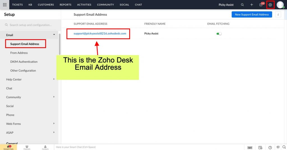
Task: Click the EMAIL FETCHING column header
Action: [x=218, y=24]
